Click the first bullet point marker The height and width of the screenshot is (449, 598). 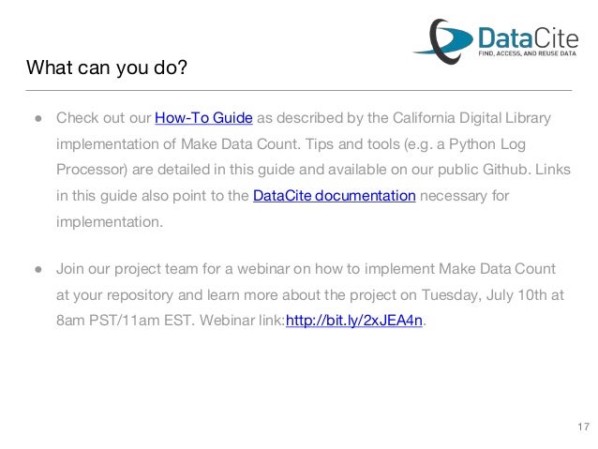coord(38,119)
